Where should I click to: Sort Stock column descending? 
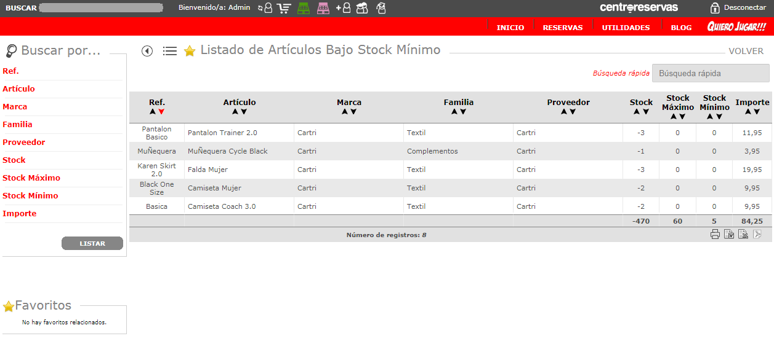[645, 112]
